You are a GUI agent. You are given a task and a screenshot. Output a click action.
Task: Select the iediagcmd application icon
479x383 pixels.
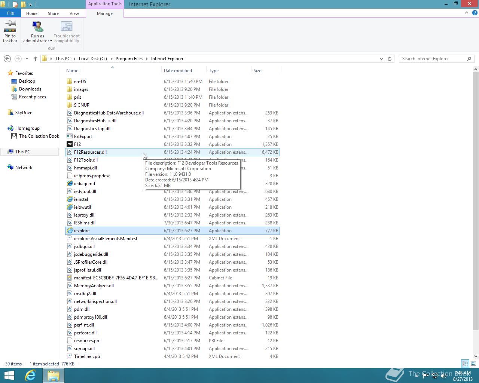coord(70,184)
